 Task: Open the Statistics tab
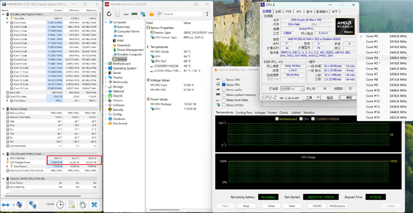pos(308,112)
